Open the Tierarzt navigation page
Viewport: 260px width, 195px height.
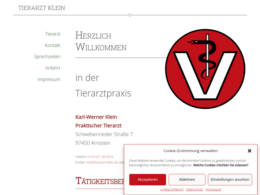pyautogui.click(x=53, y=34)
